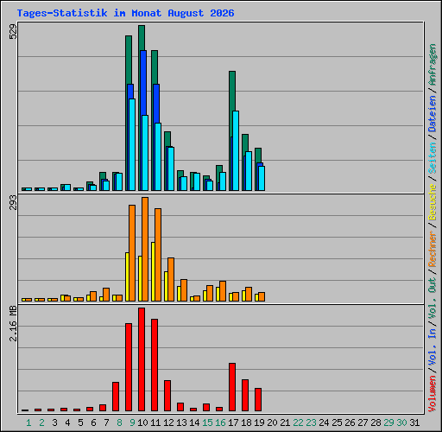Click the Anfragen legend label

pyautogui.click(x=433, y=64)
